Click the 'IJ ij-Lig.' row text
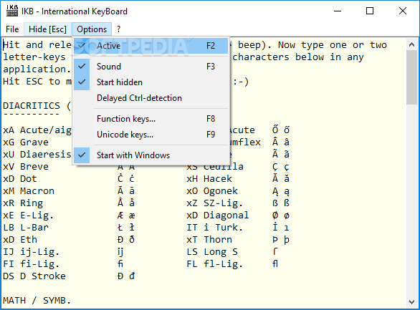 31,252
